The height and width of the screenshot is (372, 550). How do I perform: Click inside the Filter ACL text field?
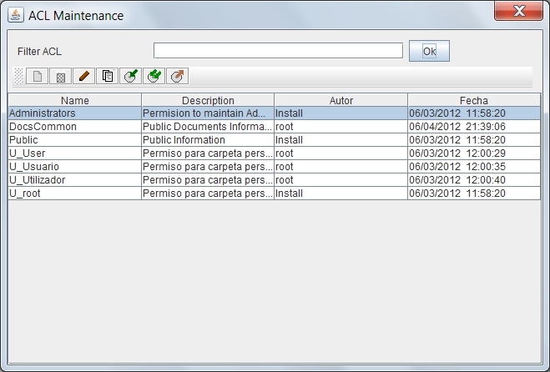(x=278, y=51)
